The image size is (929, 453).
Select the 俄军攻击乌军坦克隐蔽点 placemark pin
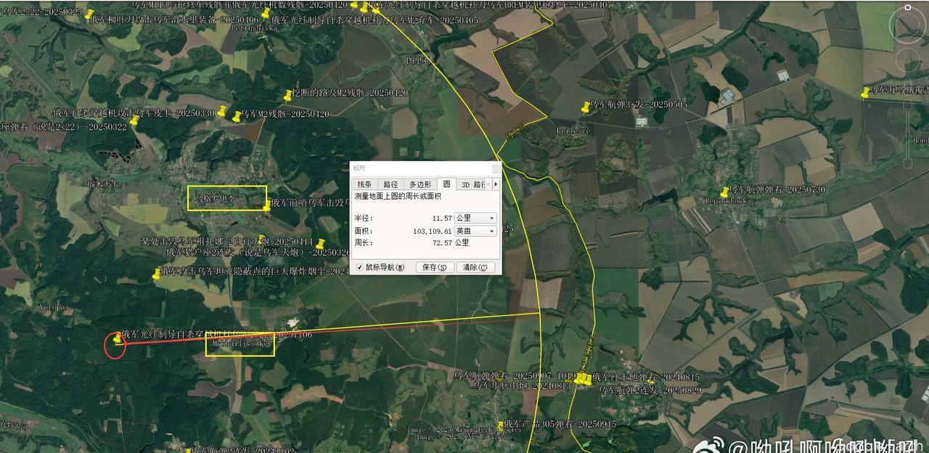point(156,274)
